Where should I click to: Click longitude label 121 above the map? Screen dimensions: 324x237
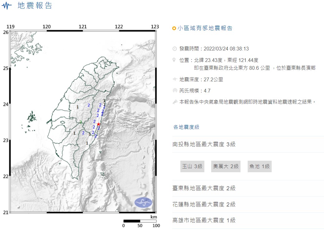click(83, 27)
